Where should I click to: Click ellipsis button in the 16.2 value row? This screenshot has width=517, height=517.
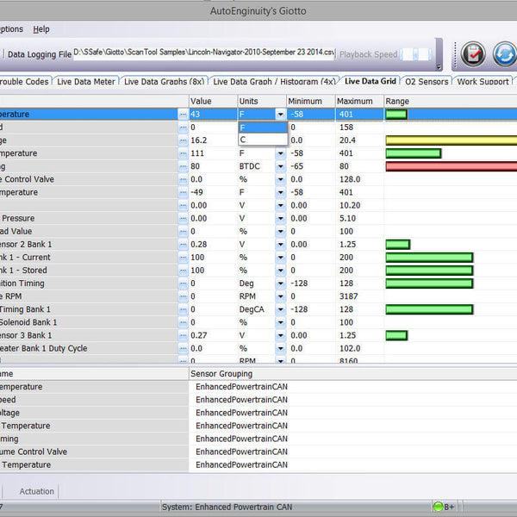pyautogui.click(x=183, y=140)
